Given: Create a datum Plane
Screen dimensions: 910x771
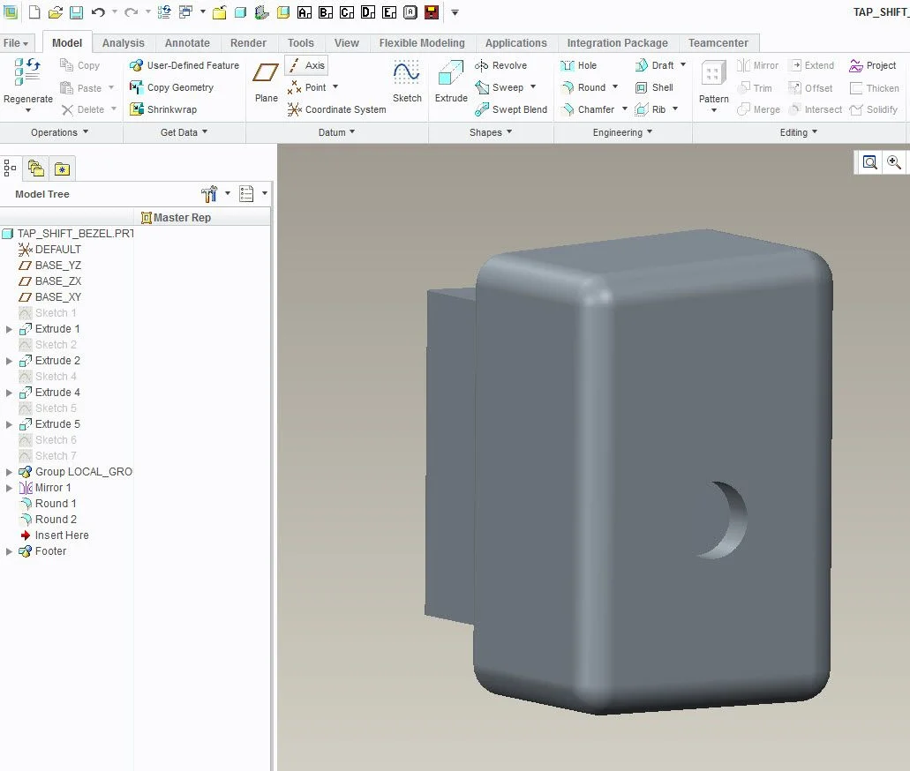Looking at the screenshot, I should (266, 79).
